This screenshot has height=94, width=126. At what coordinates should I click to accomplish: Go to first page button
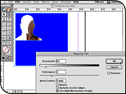coord(17,91)
